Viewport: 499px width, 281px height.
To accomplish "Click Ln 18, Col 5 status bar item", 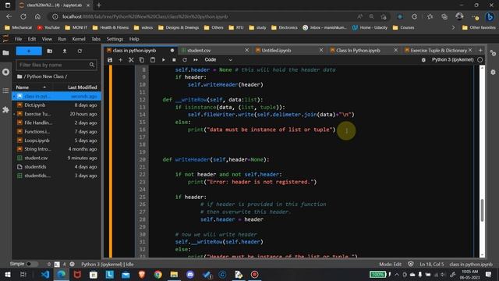I will (x=431, y=264).
